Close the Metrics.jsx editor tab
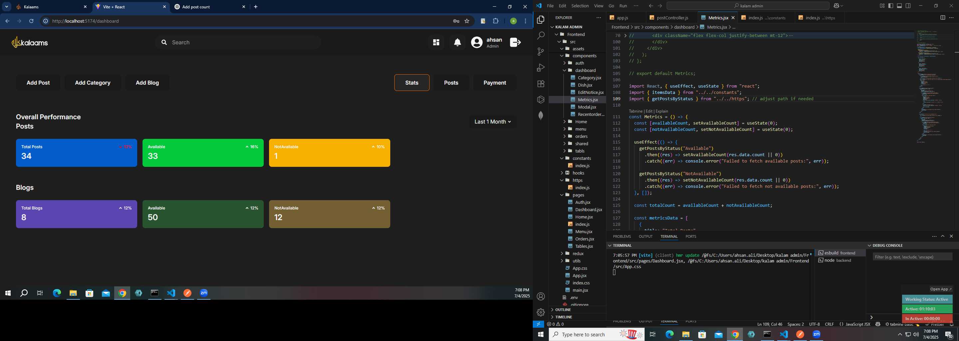The height and width of the screenshot is (341, 959). [x=733, y=18]
